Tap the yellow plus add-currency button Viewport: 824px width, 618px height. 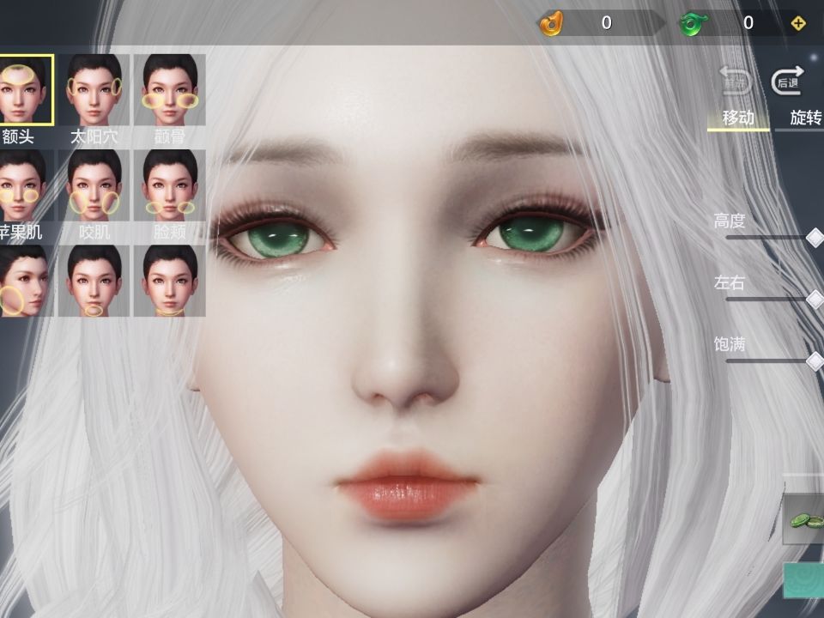point(798,23)
